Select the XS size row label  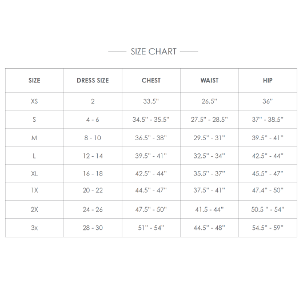(x=34, y=101)
